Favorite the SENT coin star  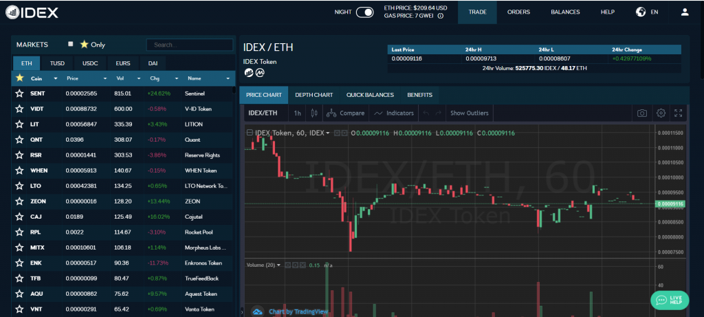[x=19, y=94]
